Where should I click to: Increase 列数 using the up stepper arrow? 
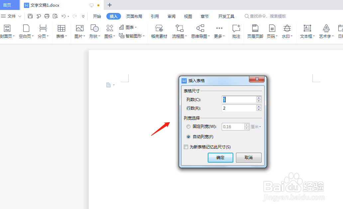(x=259, y=98)
